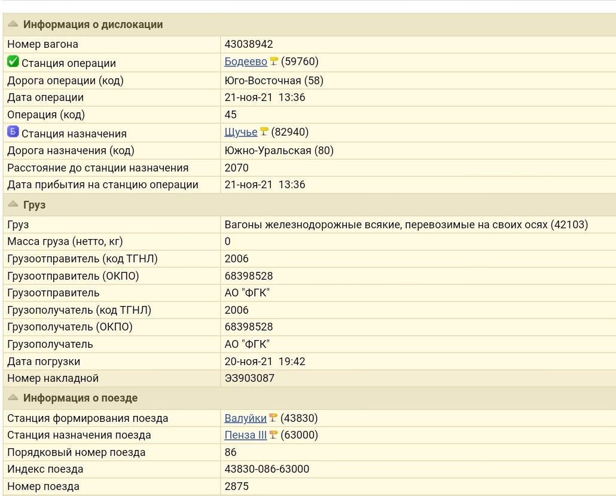
Task: Click the Юго-Восточная (58) road value
Action: point(274,81)
